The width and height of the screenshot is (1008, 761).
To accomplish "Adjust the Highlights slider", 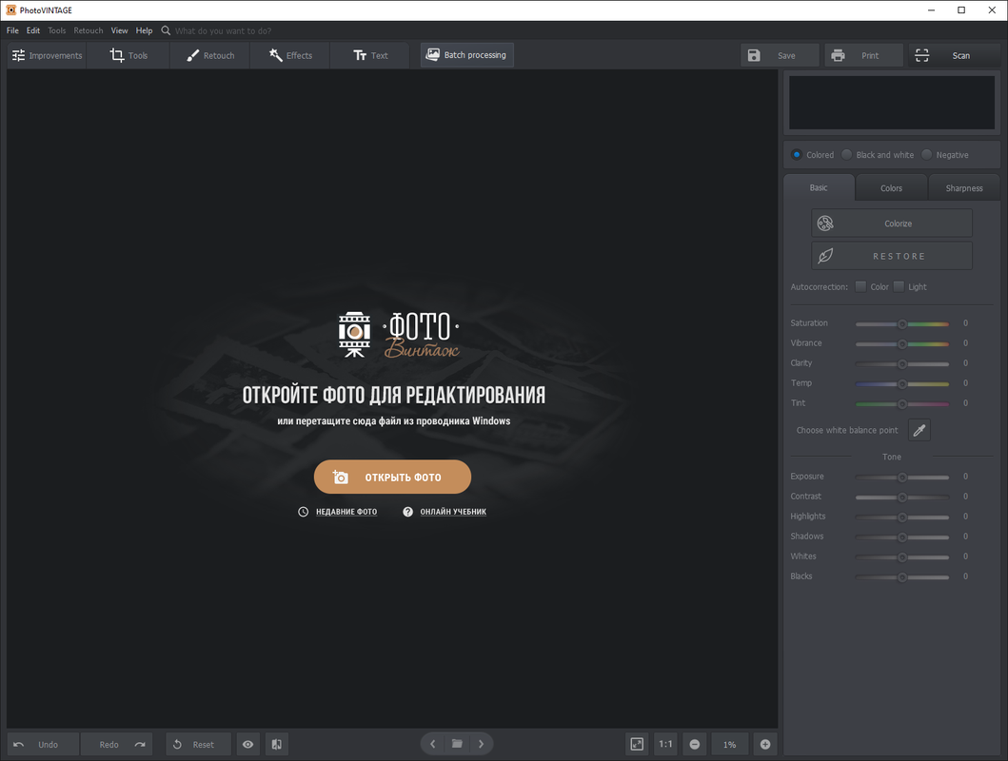I will tap(902, 517).
